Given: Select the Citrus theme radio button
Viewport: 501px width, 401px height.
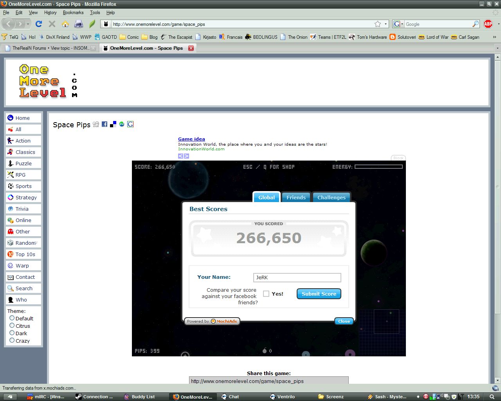Looking at the screenshot, I should (x=12, y=325).
